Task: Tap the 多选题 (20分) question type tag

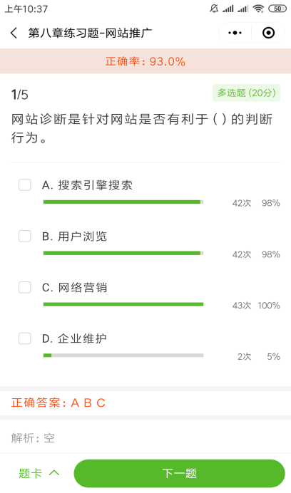Action: [x=247, y=93]
